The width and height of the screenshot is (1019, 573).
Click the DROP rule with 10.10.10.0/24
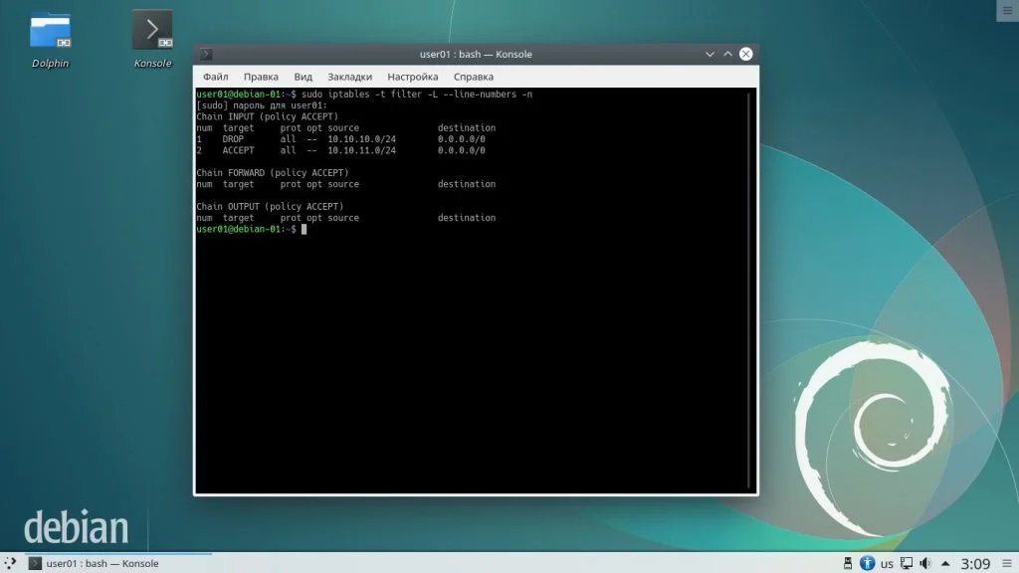pos(340,139)
